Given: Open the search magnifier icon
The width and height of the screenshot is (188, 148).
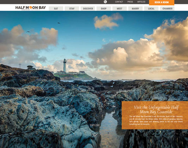Looking at the screenshot, I should tap(105, 2).
